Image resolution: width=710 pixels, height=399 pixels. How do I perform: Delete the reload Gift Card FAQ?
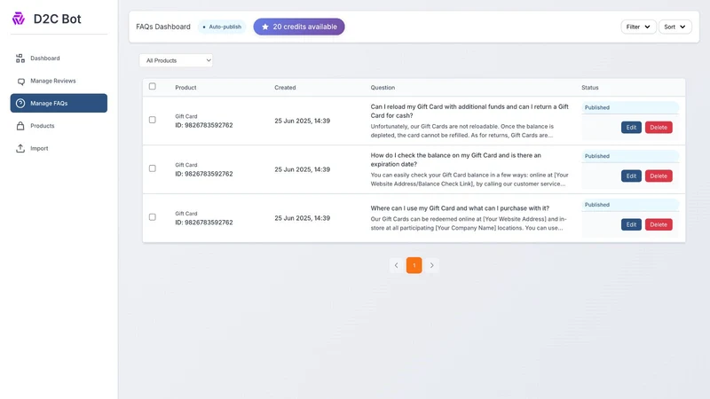(659, 128)
